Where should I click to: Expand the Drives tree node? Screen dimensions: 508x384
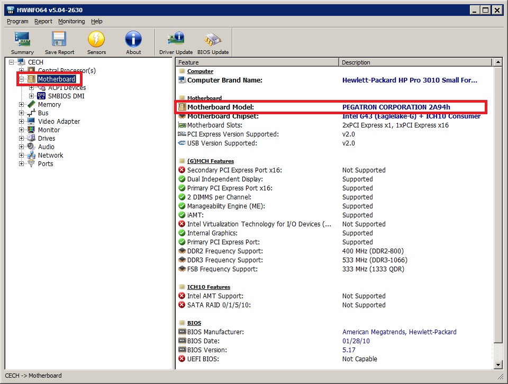[x=22, y=139]
